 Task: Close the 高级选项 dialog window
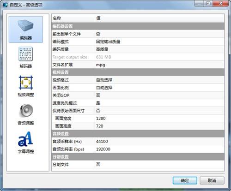(220, 3)
